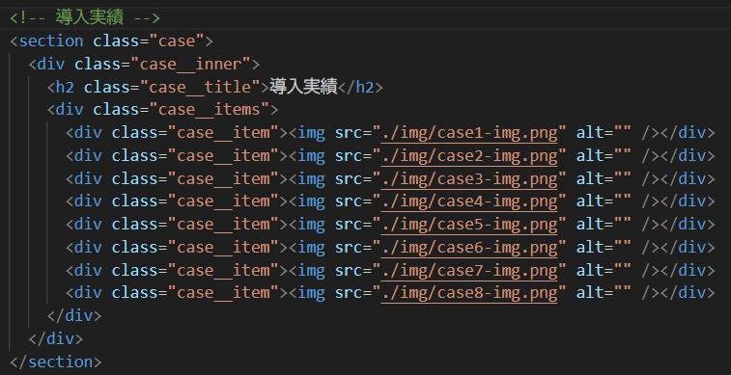Click the closing </h2> tag

pos(360,87)
